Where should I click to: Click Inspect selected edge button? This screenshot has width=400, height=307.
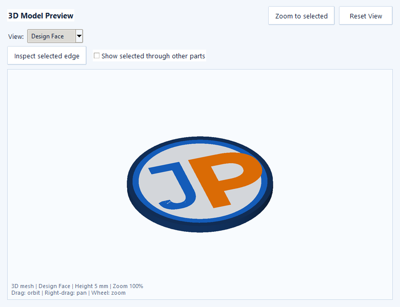click(47, 55)
